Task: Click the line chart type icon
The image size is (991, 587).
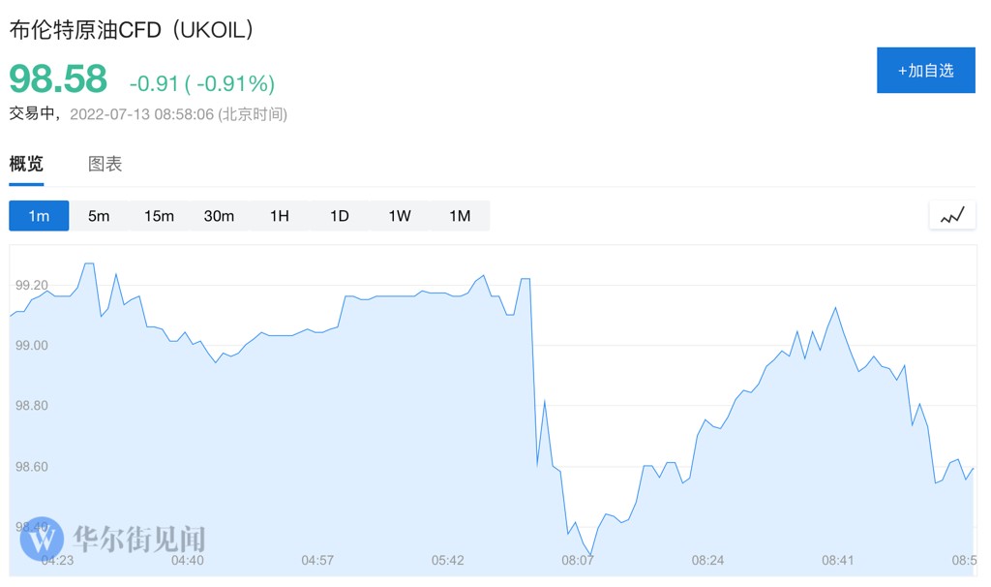Action: pos(952,215)
